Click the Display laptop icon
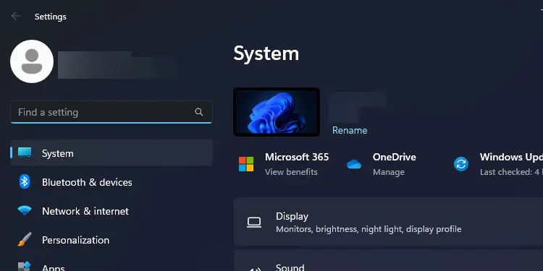This screenshot has width=543, height=271. point(254,223)
